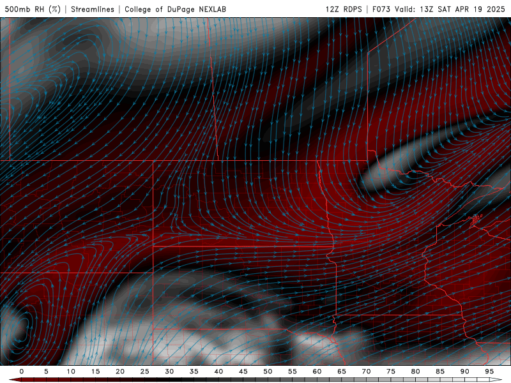The image size is (511, 383).
Task: Click the 30 label on color scale
Action: tap(169, 372)
